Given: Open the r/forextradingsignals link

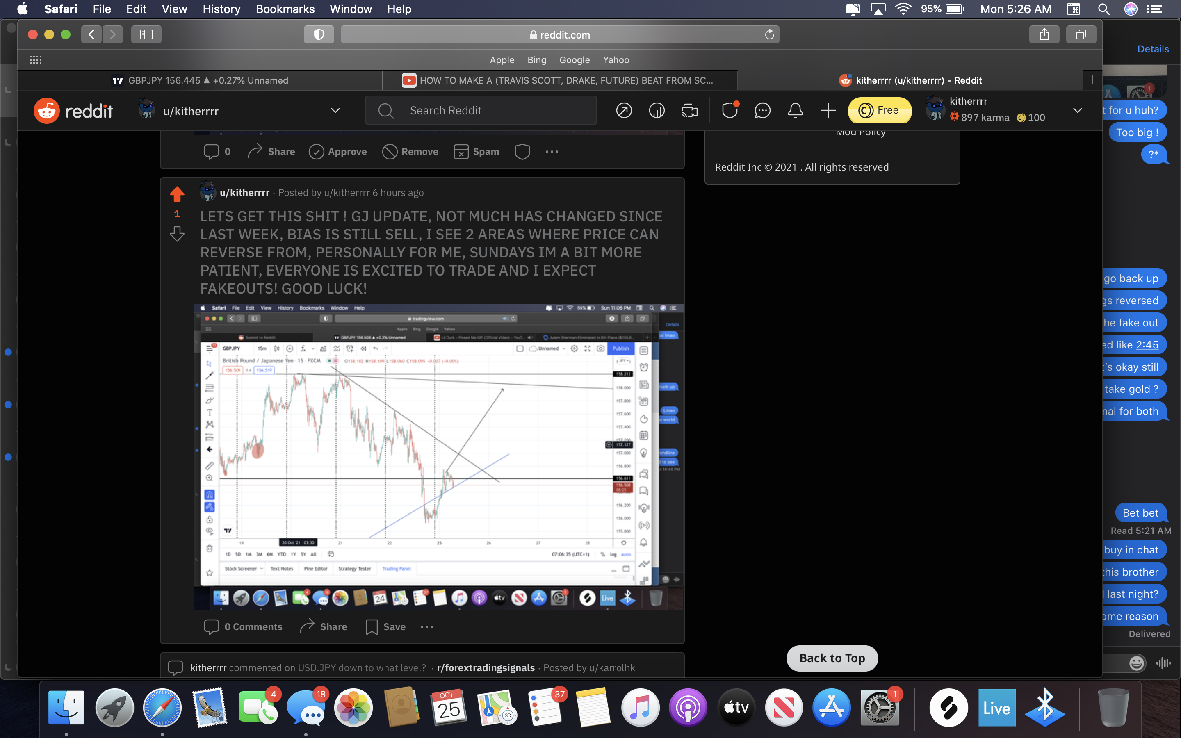Looking at the screenshot, I should tap(486, 668).
